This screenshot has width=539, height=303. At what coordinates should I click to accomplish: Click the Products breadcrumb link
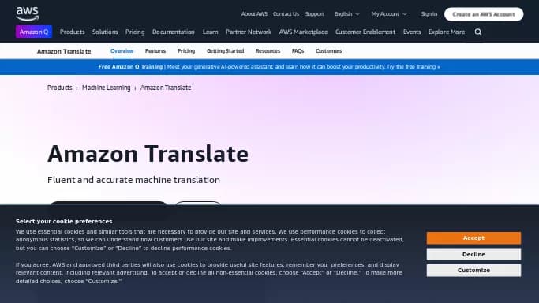tap(60, 88)
